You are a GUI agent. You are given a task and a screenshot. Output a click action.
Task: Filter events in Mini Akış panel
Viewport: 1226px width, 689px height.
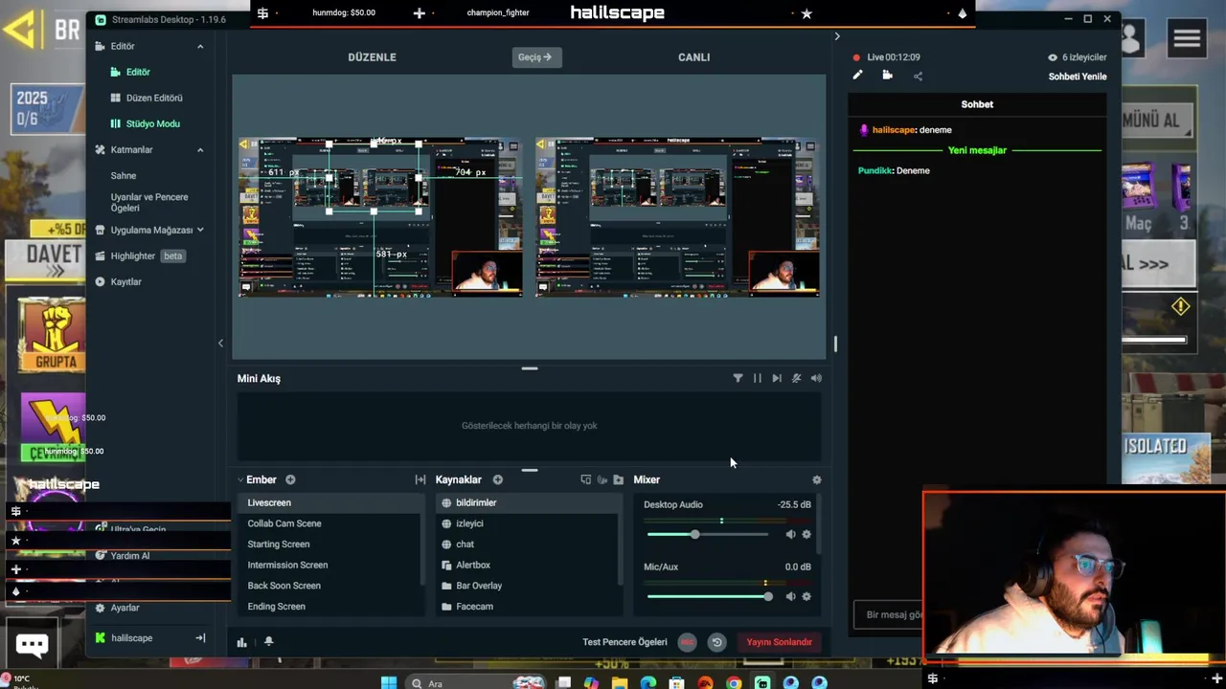(x=738, y=378)
